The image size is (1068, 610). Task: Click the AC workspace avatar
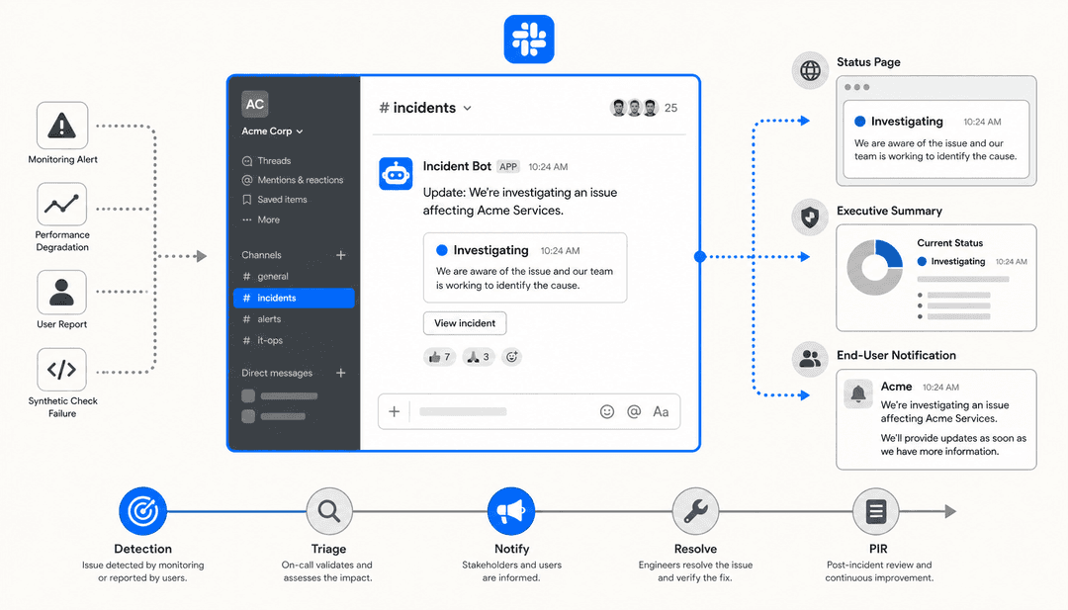pyautogui.click(x=255, y=104)
